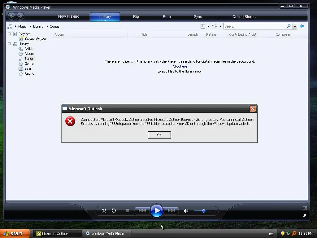Screen dimensions: 317x238
Task: Click the Year calendar icon in tree
Action: 21,68
